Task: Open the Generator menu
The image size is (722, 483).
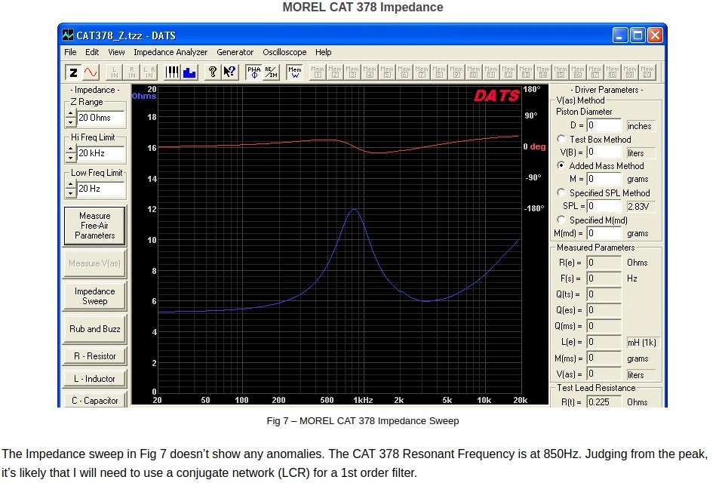Action: pos(235,52)
